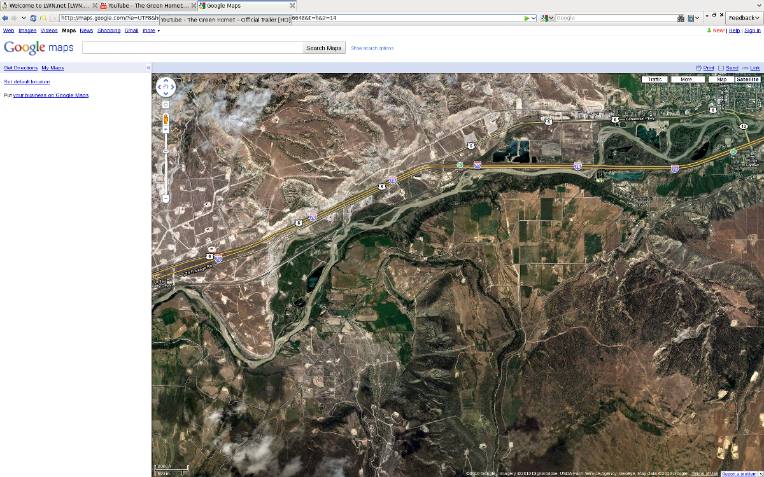Click Get Directions link

(21, 68)
